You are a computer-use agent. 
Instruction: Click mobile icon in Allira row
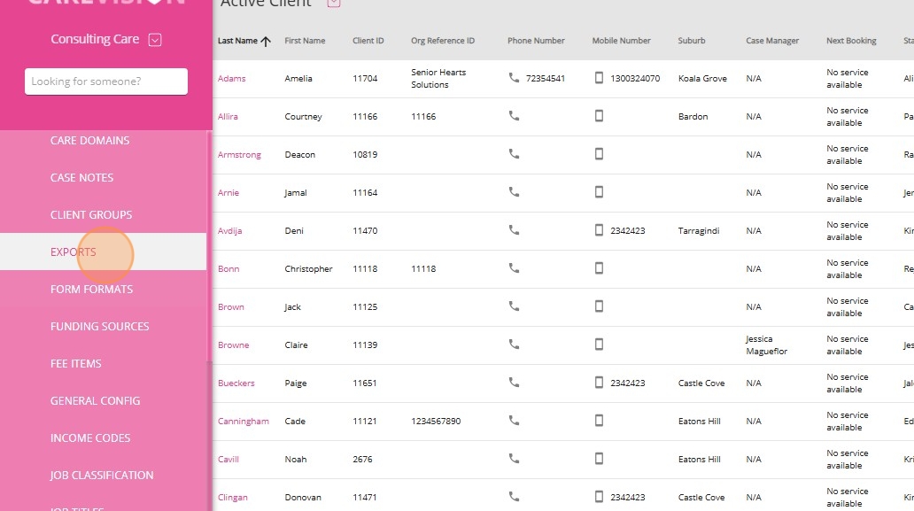point(599,115)
